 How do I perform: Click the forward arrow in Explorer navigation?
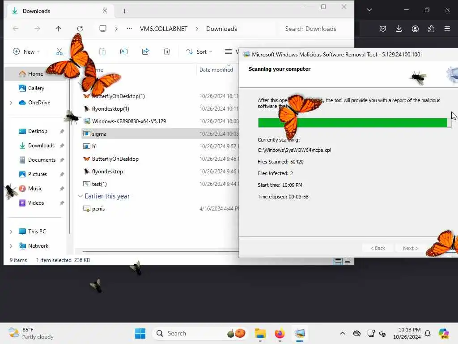(37, 28)
